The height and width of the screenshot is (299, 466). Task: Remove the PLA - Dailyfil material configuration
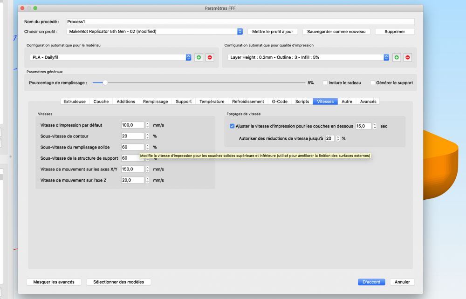(x=210, y=57)
